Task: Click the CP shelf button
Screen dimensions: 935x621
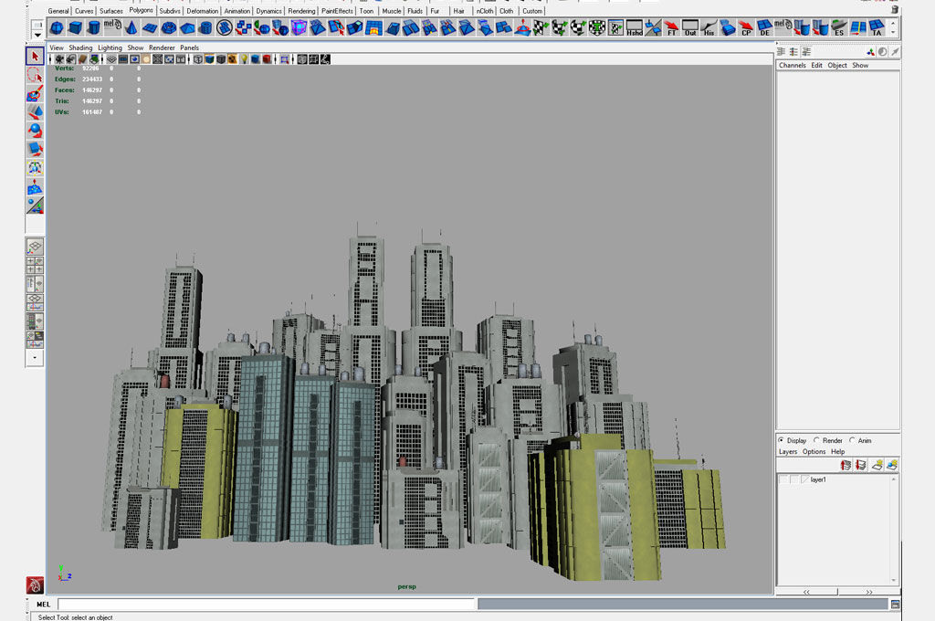Action: (746, 27)
